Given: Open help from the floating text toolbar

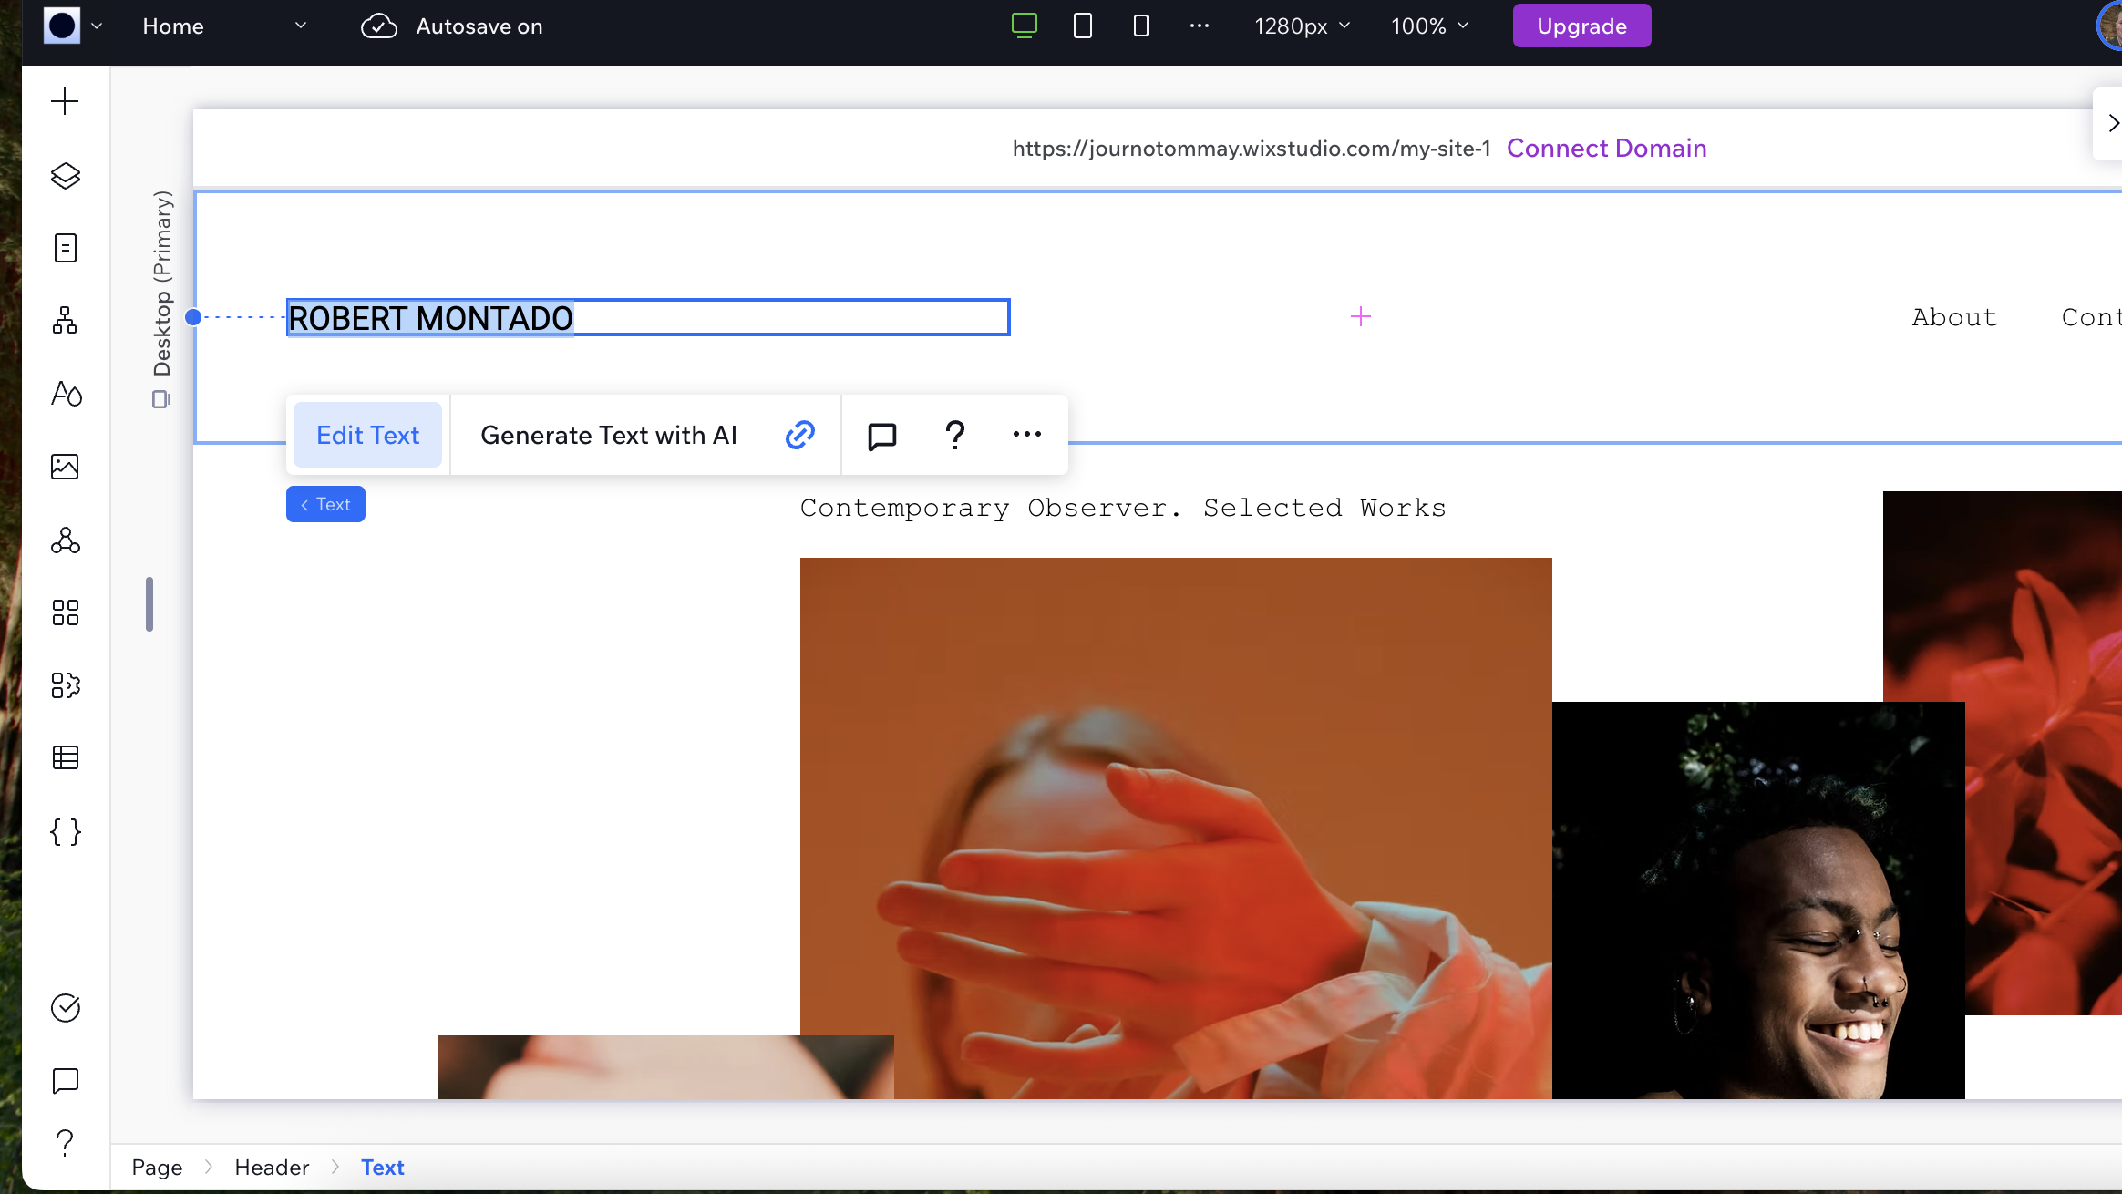Looking at the screenshot, I should (954, 435).
